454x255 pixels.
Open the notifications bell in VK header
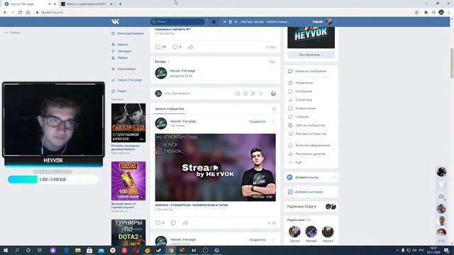click(x=214, y=22)
